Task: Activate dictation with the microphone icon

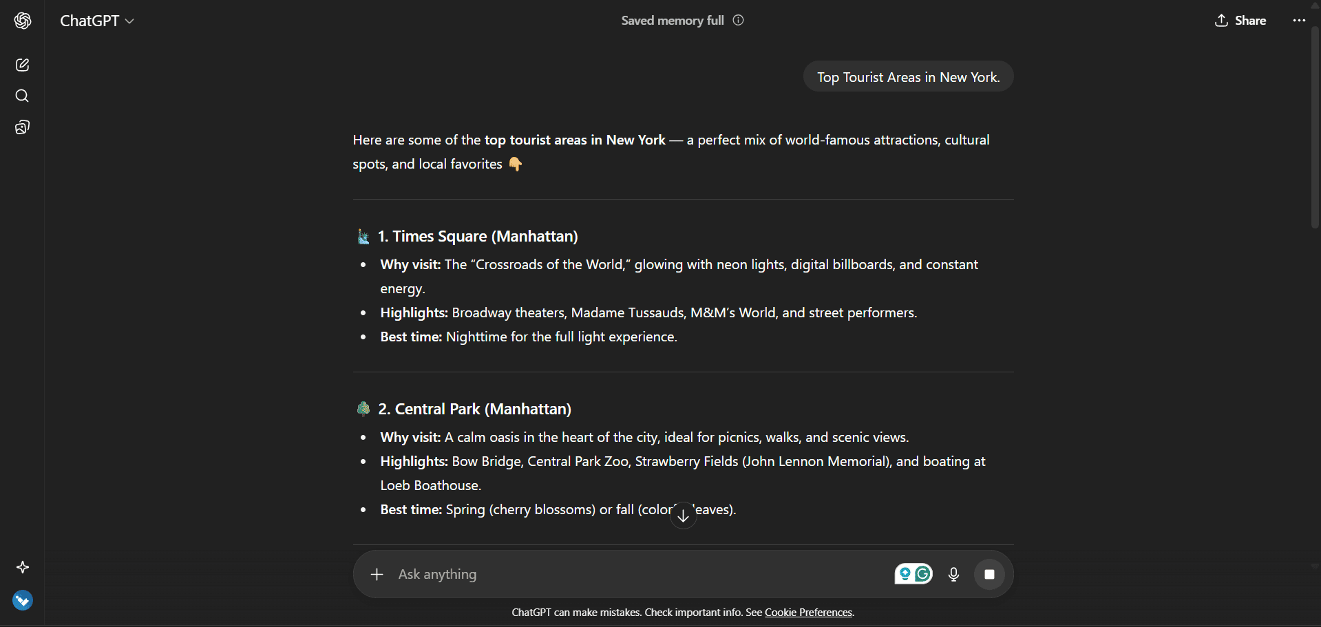Action: (953, 573)
